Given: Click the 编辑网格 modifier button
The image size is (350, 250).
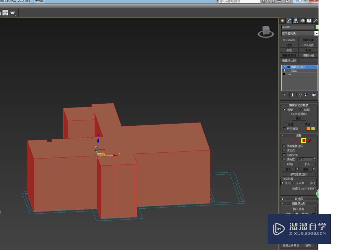Looking at the screenshot, I should coord(308,55).
